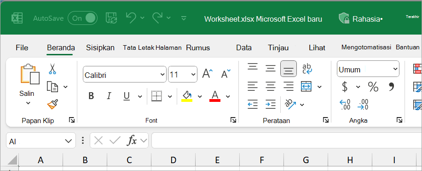The width and height of the screenshot is (422, 171).
Task: Apply yellow fill color bucket
Action: pyautogui.click(x=187, y=96)
